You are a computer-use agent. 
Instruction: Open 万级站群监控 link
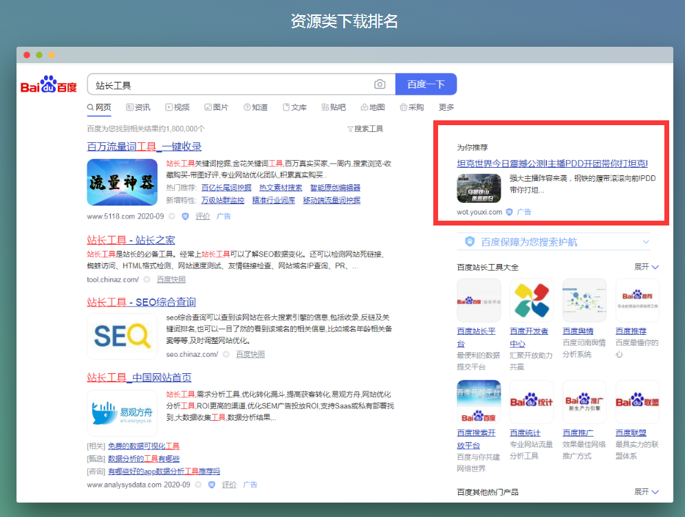[x=223, y=201]
